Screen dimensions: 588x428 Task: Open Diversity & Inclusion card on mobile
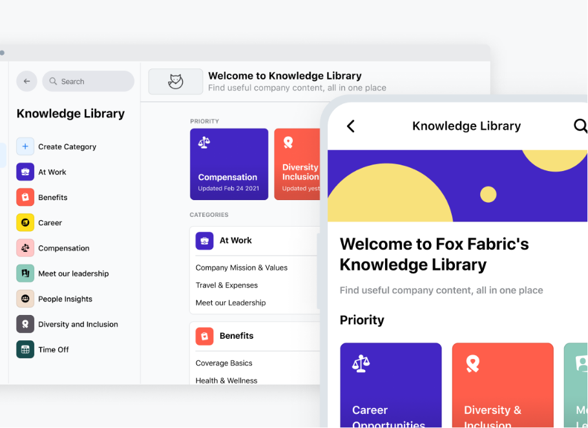[503, 385]
